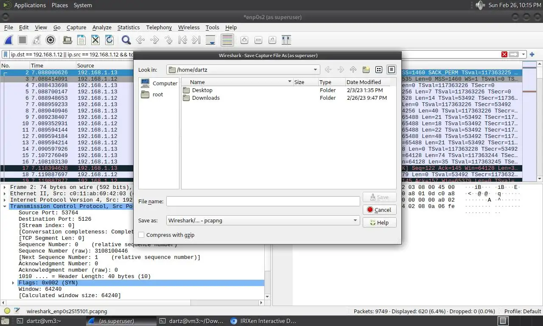Open capture options gear icon
The height and width of the screenshot is (326, 543).
pos(50,40)
